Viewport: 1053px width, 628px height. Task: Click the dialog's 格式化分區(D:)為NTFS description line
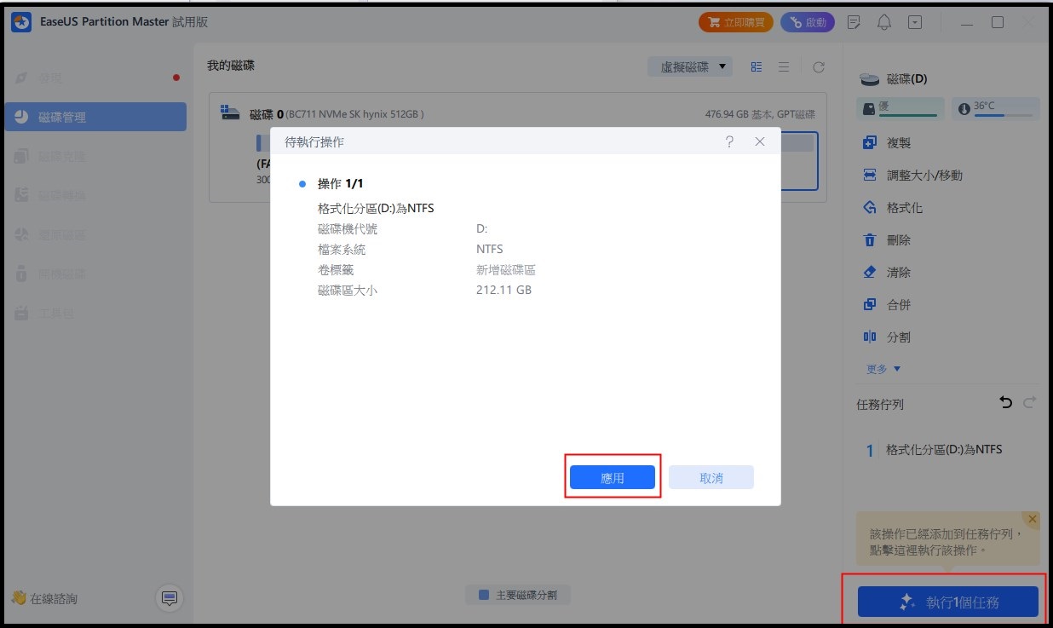pos(376,208)
